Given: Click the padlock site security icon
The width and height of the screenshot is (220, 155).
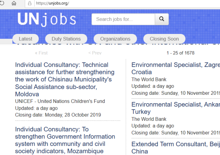Looking at the screenshot, I should tap(30, 3).
